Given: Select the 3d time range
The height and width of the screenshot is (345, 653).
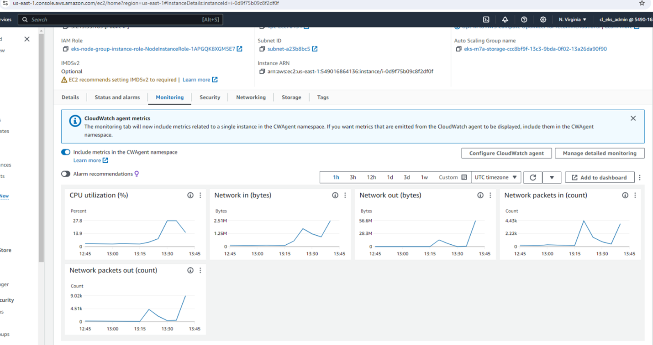Looking at the screenshot, I should (x=407, y=177).
